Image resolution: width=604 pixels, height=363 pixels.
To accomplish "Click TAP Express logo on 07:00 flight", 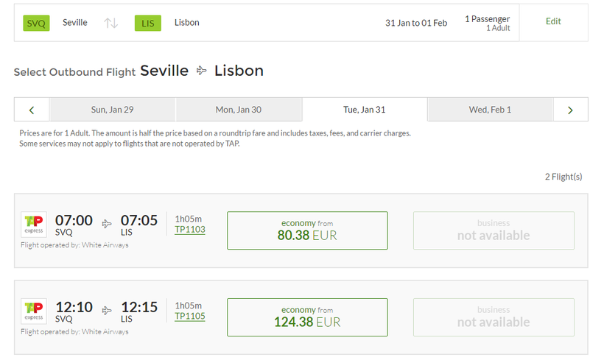I will pyautogui.click(x=34, y=224).
